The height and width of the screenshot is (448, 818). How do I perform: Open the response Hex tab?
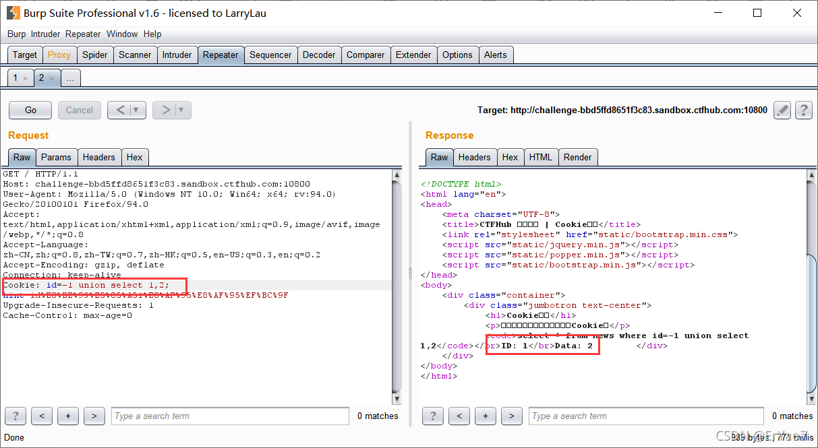[510, 157]
